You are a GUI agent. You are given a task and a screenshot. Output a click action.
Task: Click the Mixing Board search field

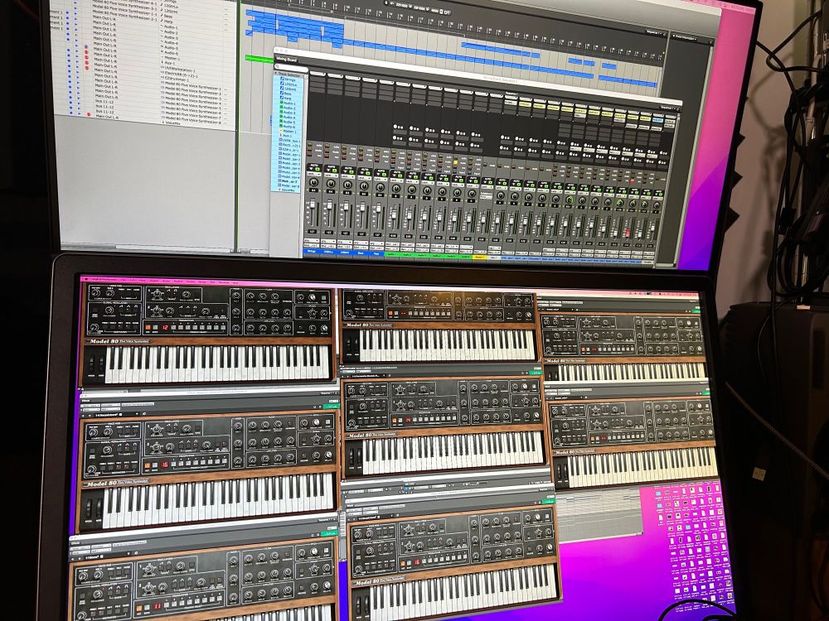pos(291,68)
